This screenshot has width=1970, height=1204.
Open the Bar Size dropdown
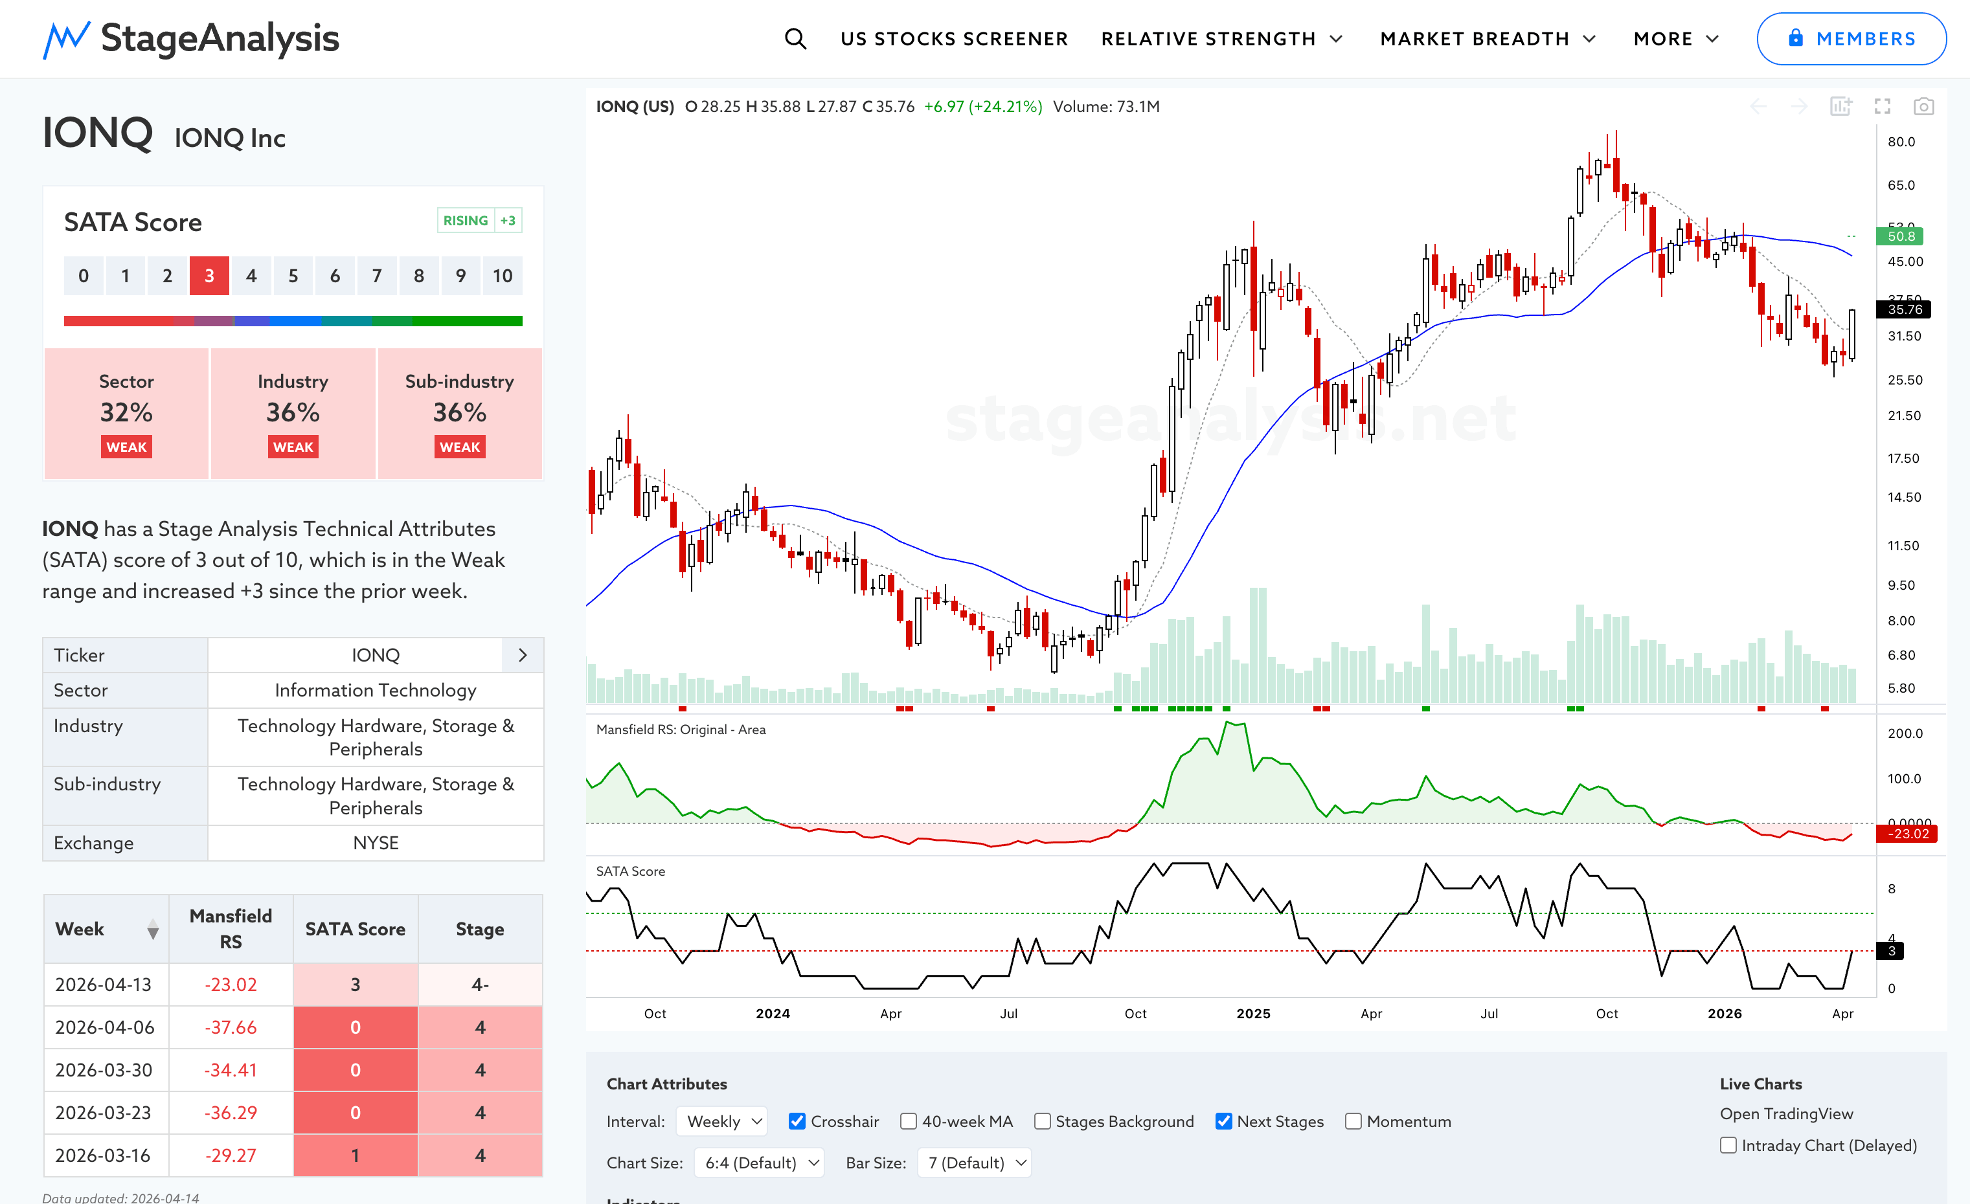point(975,1163)
